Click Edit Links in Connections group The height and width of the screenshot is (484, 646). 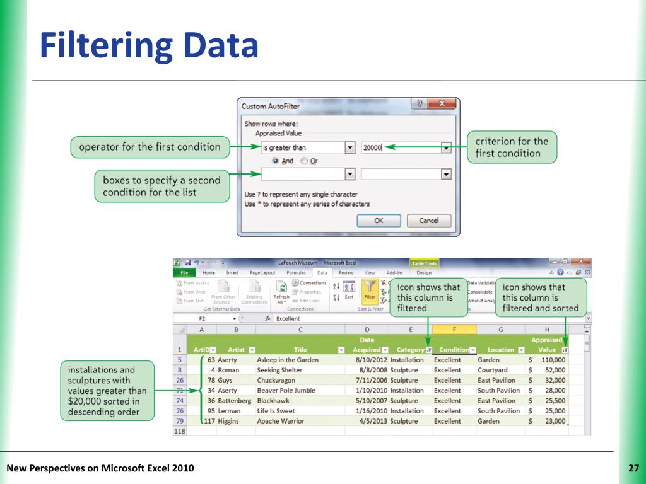click(x=306, y=301)
